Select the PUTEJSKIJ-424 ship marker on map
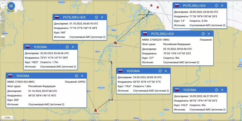This screenshot has height=121, width=242. click(x=115, y=43)
